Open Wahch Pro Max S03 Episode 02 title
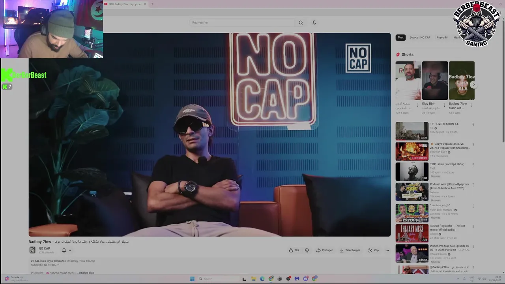Image resolution: width=505 pixels, height=284 pixels. pyautogui.click(x=450, y=248)
